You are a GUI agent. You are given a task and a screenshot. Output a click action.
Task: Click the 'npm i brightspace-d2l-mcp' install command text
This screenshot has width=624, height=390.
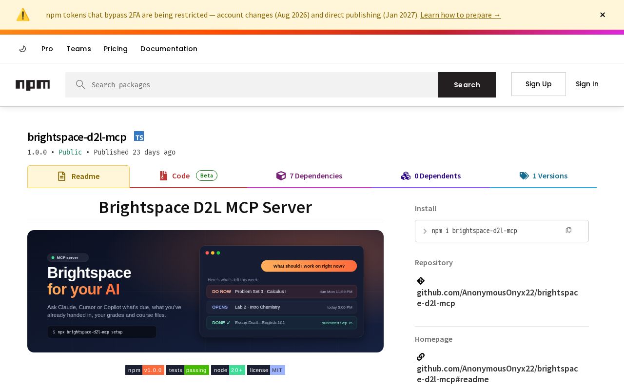pyautogui.click(x=474, y=231)
